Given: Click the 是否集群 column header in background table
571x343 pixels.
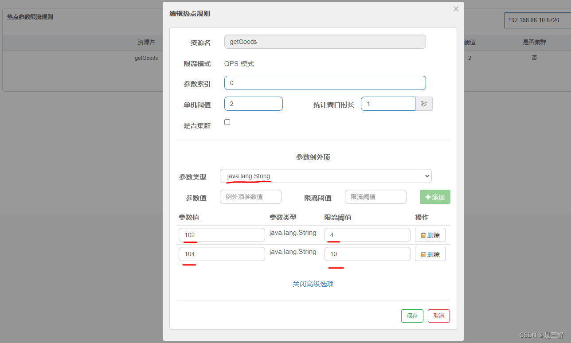Looking at the screenshot, I should (x=534, y=42).
